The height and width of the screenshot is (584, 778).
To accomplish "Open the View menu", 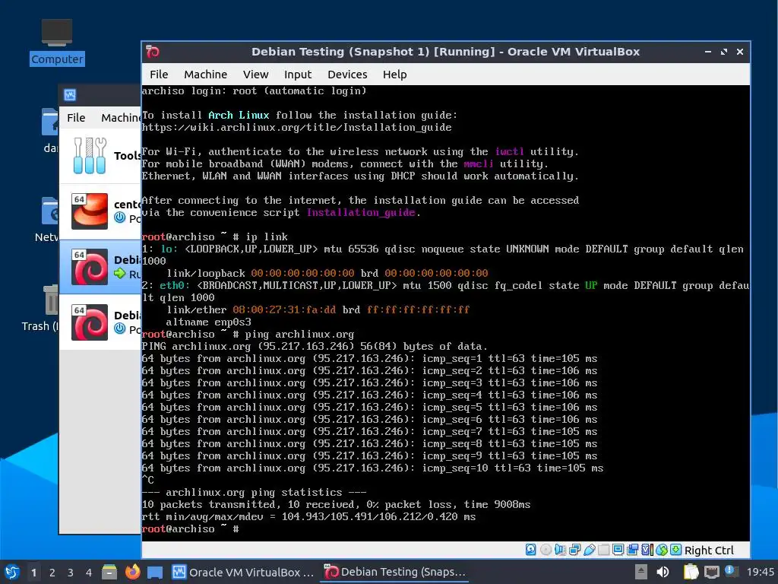I will point(255,75).
